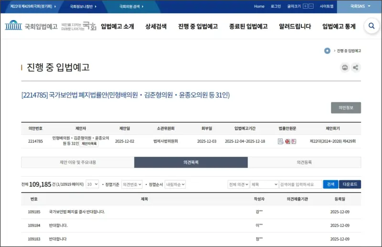Click the 제22대(2024~2028) 제429회 cell
The height and width of the screenshot is (247, 382).
[x=332, y=141]
